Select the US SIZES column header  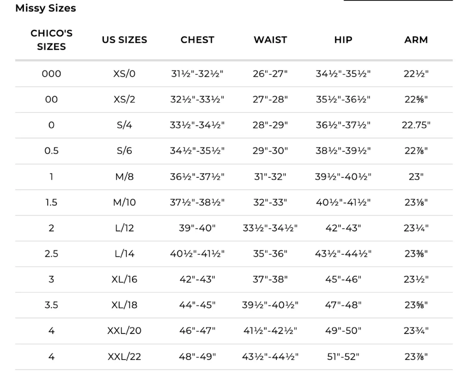click(x=124, y=40)
